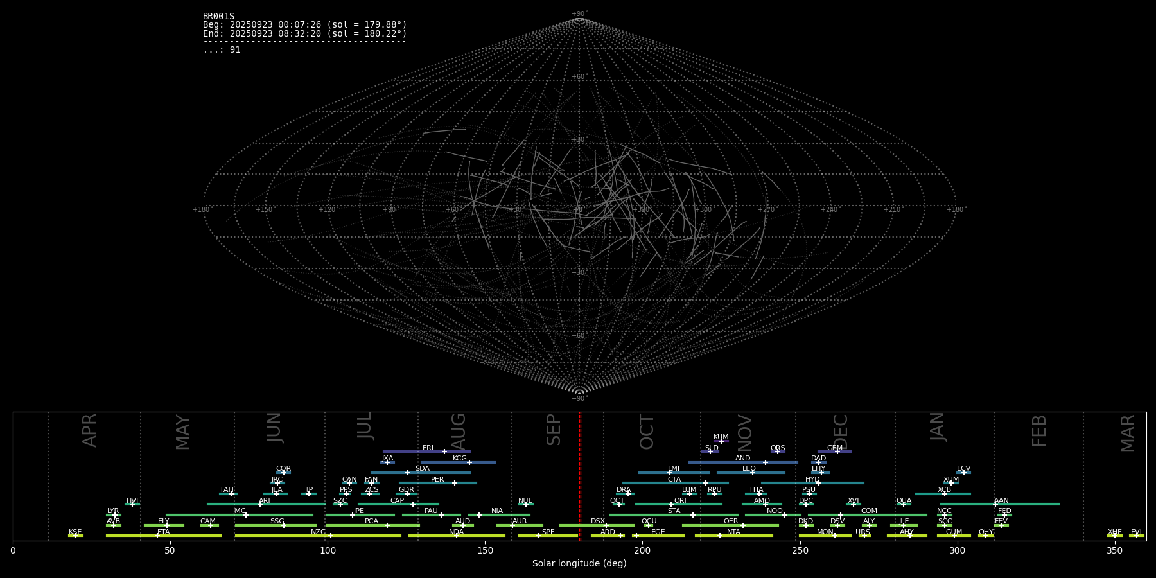The height and width of the screenshot is (578, 1156).
Task: Click the '...: 91' count text
Action: pyautogui.click(x=222, y=50)
